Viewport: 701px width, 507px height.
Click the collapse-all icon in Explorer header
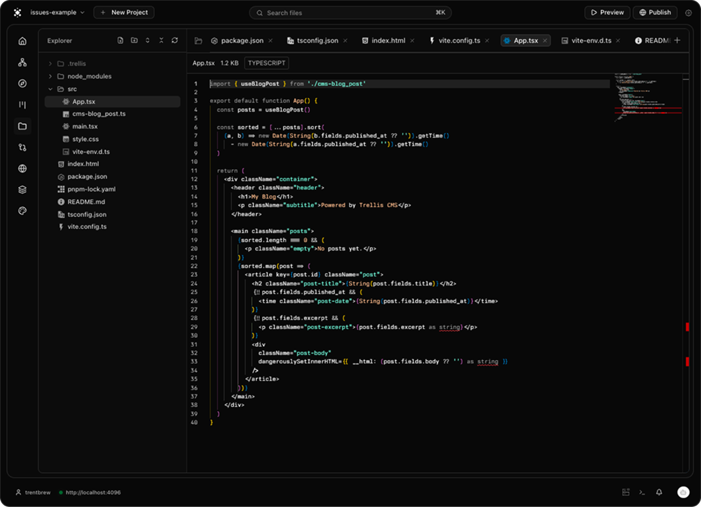pos(162,40)
